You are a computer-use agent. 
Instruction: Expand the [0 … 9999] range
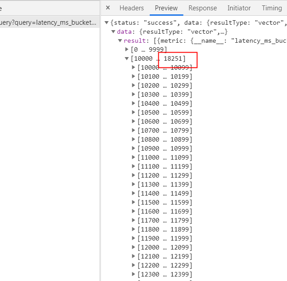pyautogui.click(x=126, y=49)
